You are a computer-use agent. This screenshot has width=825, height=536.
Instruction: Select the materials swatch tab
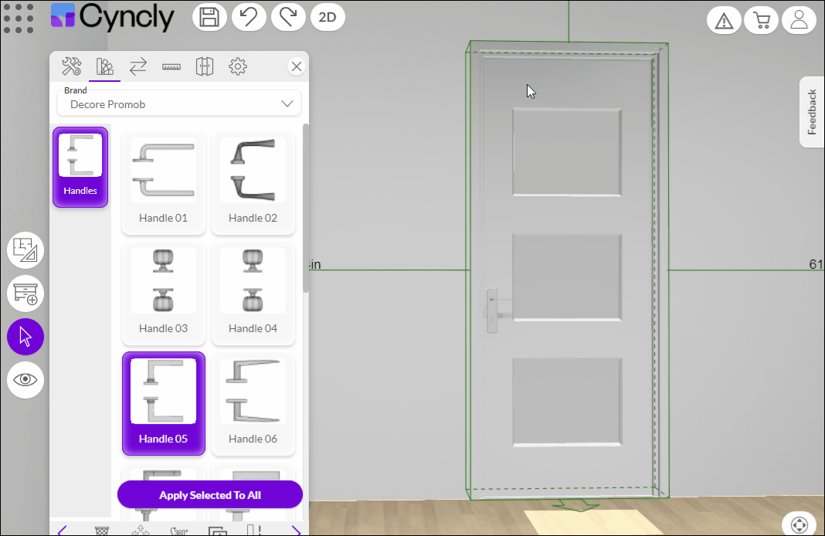click(x=105, y=66)
